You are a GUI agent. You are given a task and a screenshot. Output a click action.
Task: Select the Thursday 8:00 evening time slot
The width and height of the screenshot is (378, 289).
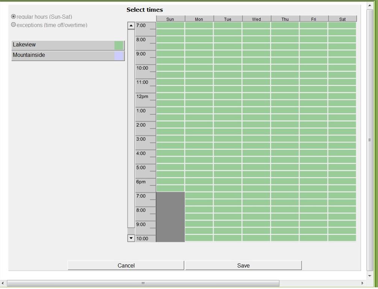pos(285,210)
